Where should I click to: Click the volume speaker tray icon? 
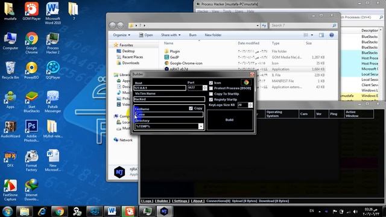click(355, 212)
